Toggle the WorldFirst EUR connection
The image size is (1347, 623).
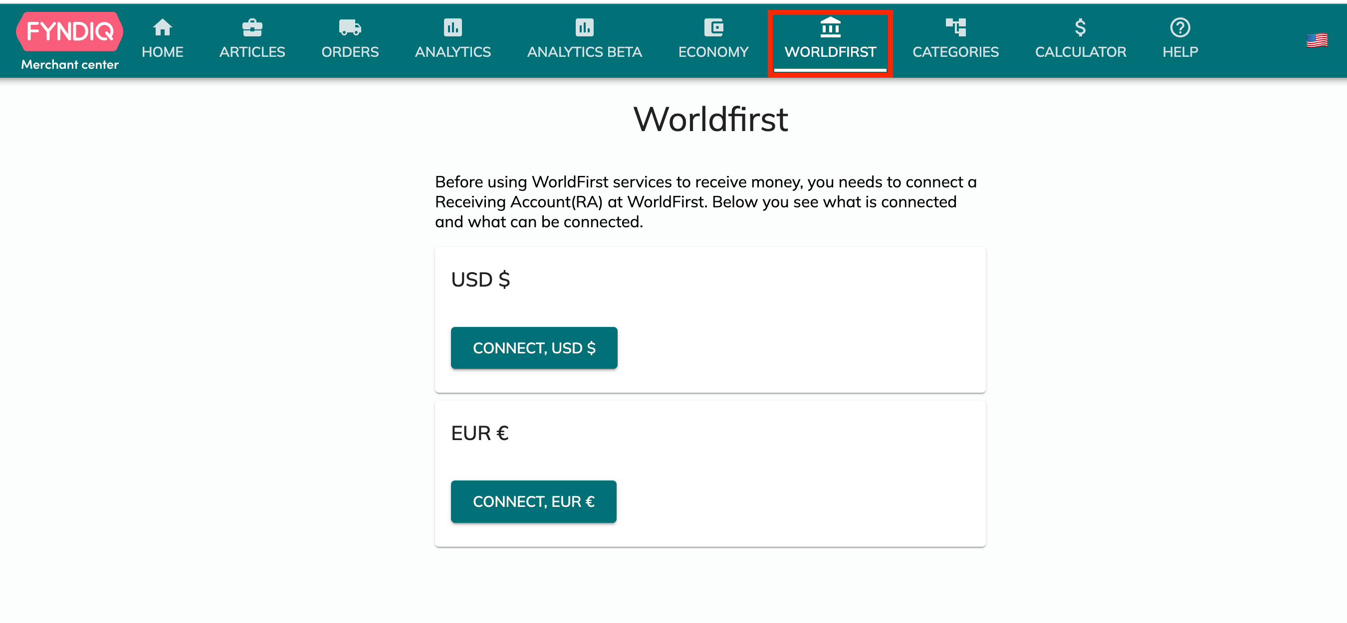(533, 501)
